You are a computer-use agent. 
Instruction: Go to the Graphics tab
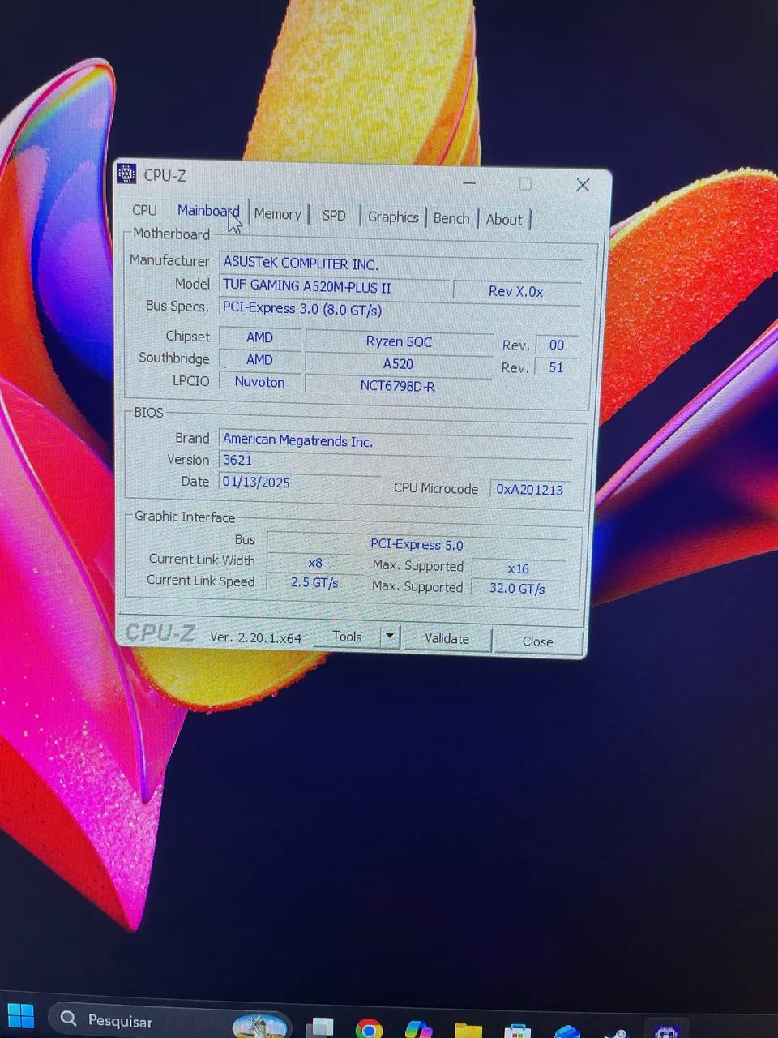click(x=393, y=217)
